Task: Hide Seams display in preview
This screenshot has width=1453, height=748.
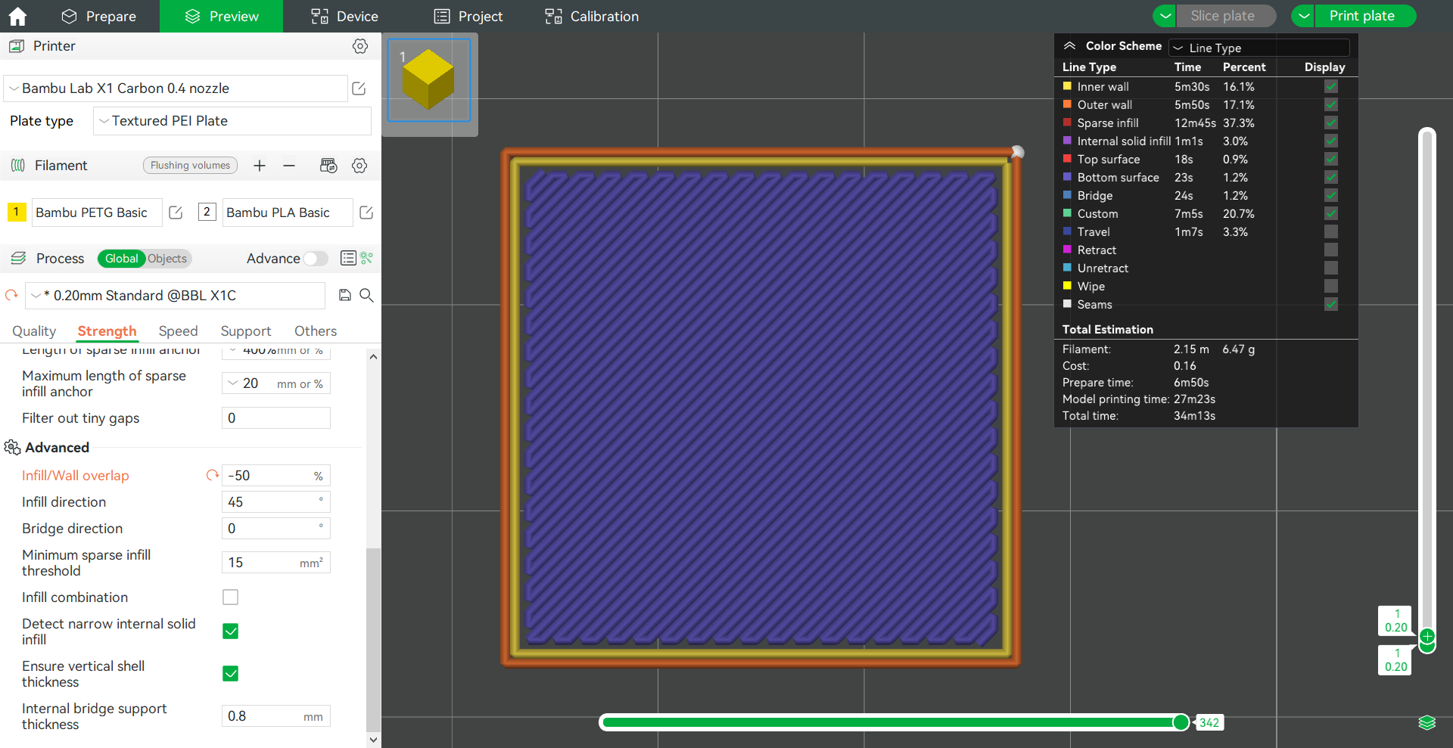Action: (x=1331, y=305)
